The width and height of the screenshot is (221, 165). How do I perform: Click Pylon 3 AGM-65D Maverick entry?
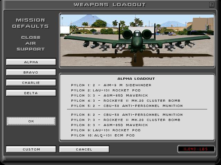109,96
